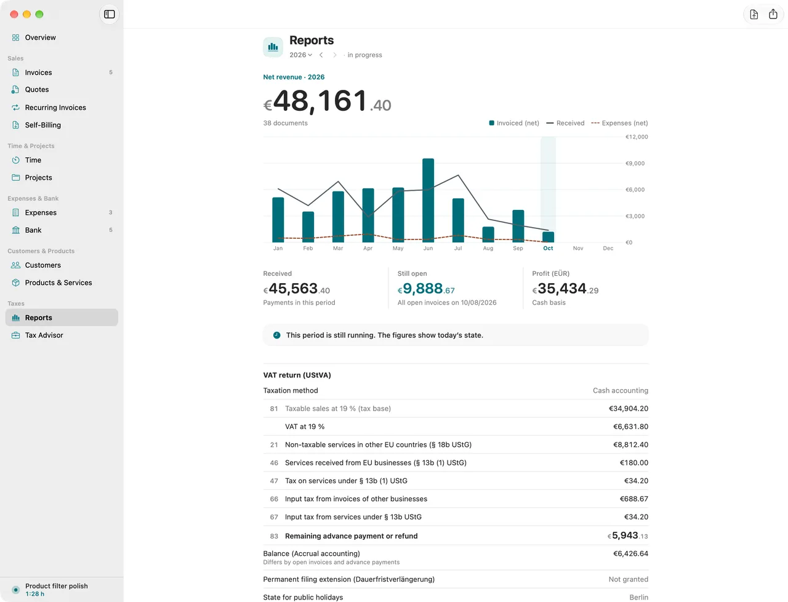Image resolution: width=788 pixels, height=602 pixels.
Task: Toggle the Invoiced (net) legend swatch
Action: point(492,123)
